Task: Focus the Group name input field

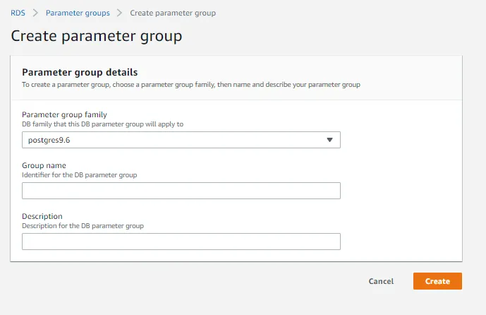Action: 181,191
